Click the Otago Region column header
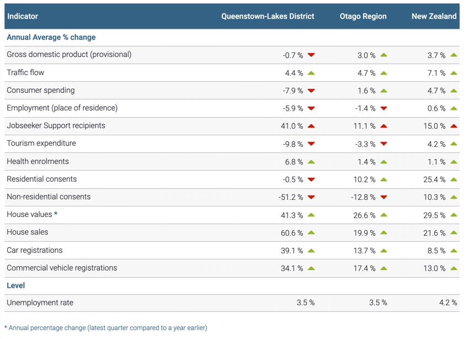This screenshot has height=339, width=473. 363,16
